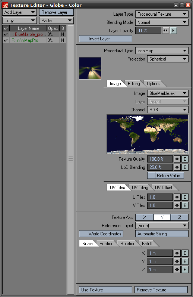193x297 pixels.
Task: Enable World Coordinates checkbox
Action: point(83,234)
